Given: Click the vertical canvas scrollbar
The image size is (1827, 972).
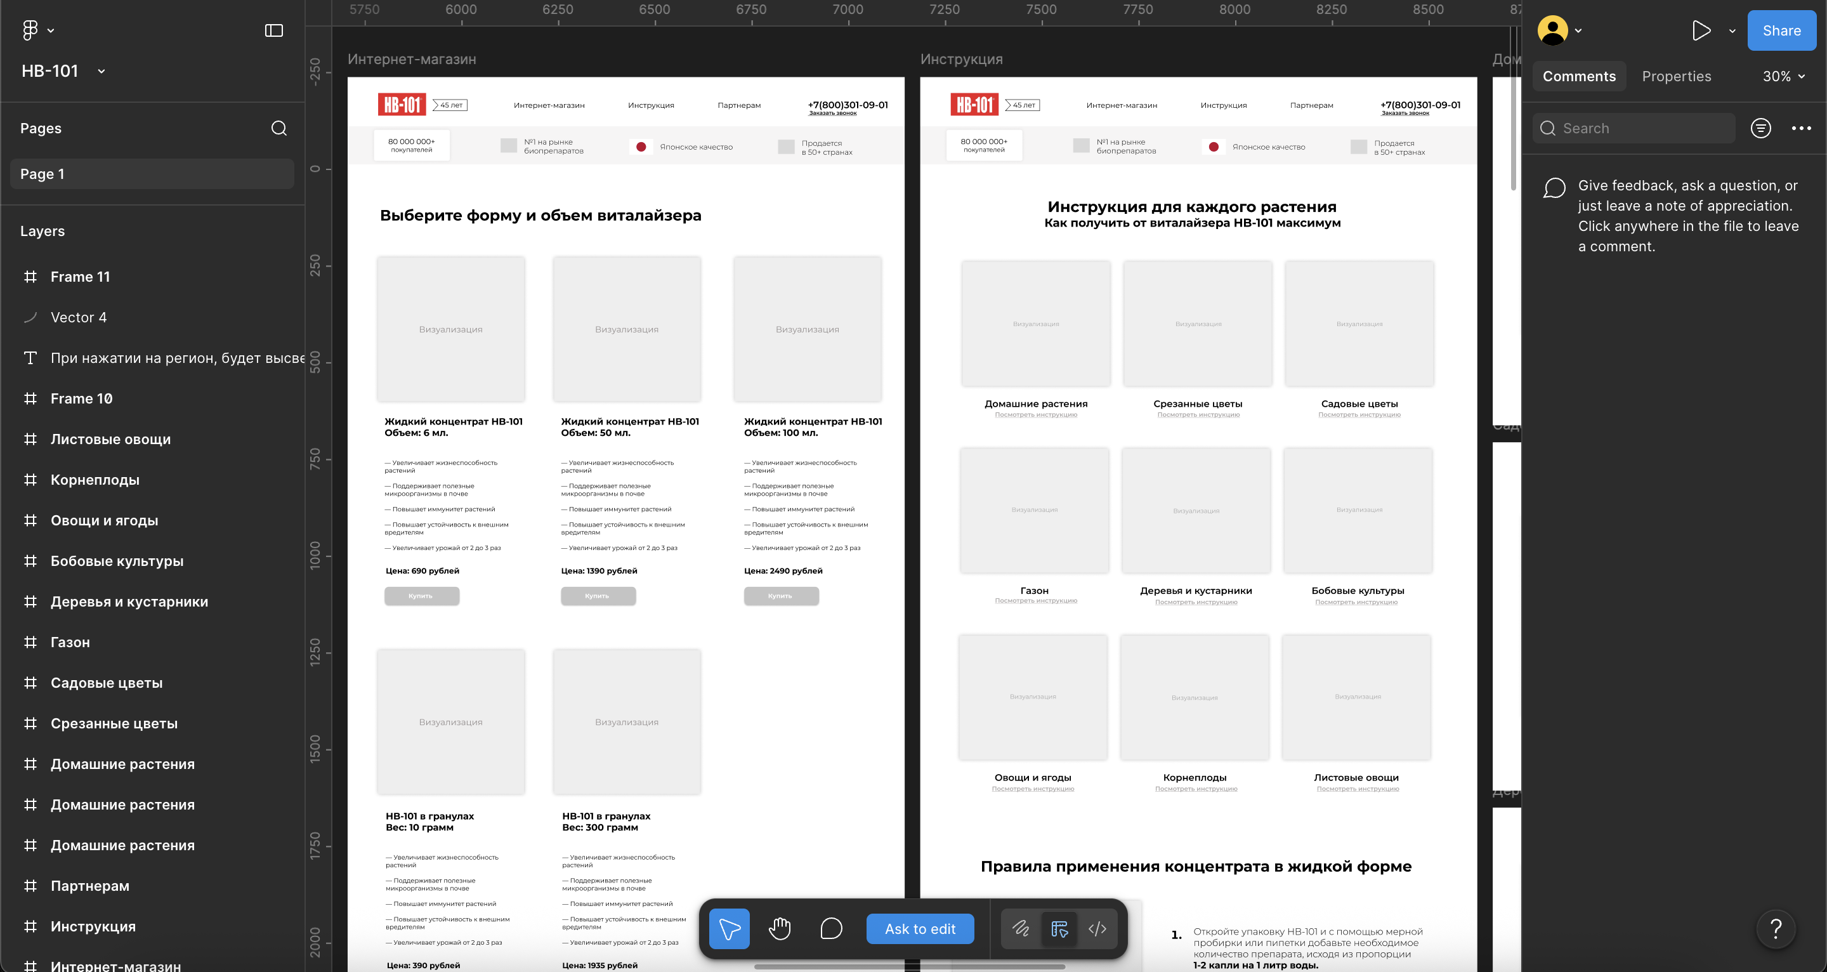Looking at the screenshot, I should [1512, 108].
